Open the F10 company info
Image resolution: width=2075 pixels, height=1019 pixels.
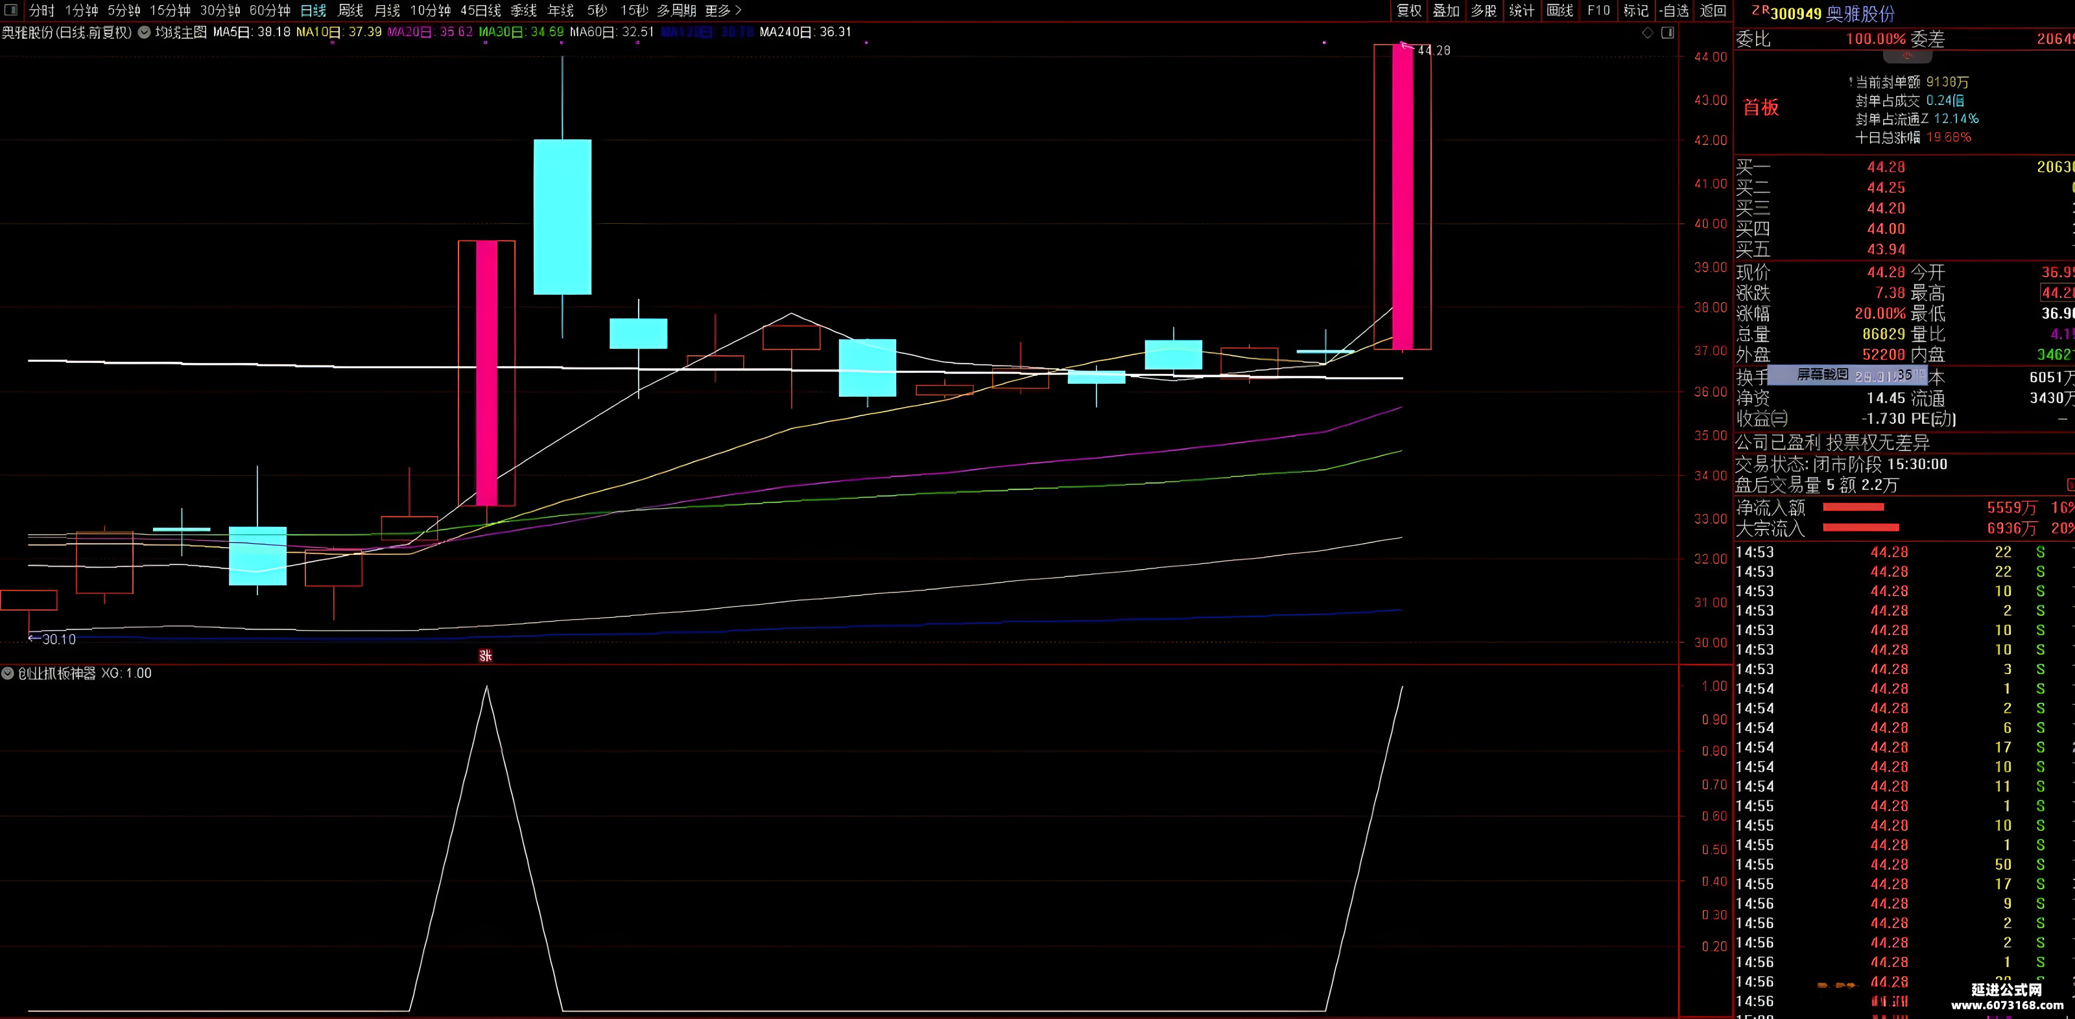click(x=1598, y=10)
